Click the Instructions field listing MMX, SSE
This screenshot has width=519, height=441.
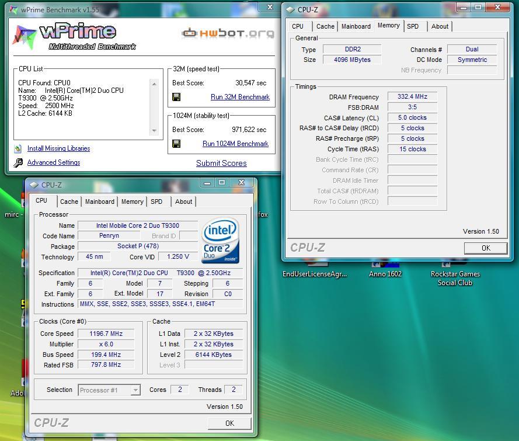(x=160, y=304)
